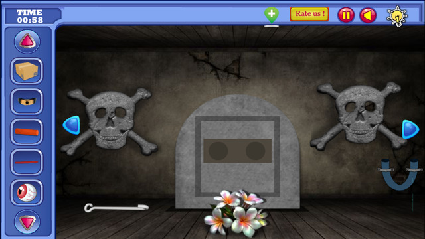
Task: Click the two-hole slot on tombstone
Action: click(238, 151)
